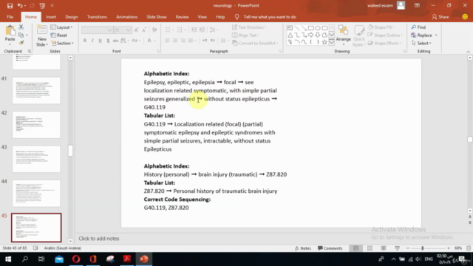Align text left
Screen dimensions: 473x266
click(168, 41)
